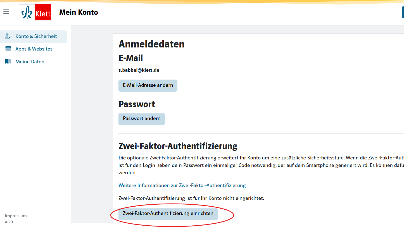Click the partially visible blue button at top right
The width and height of the screenshot is (404, 227).
tap(402, 13)
